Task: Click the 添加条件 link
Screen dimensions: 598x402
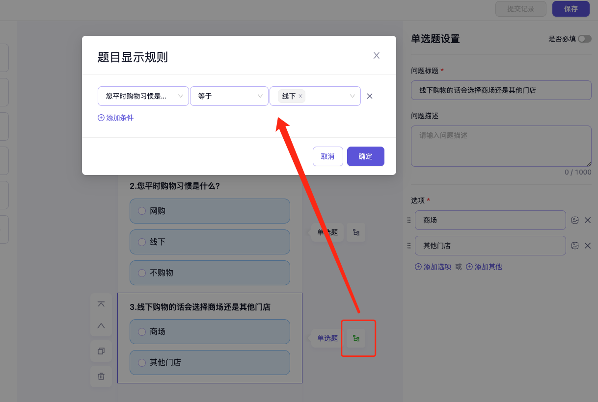Action: [x=116, y=118]
